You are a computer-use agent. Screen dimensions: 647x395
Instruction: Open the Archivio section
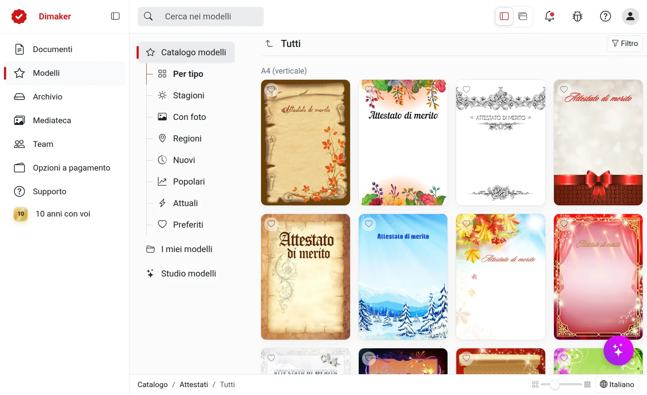click(65, 97)
